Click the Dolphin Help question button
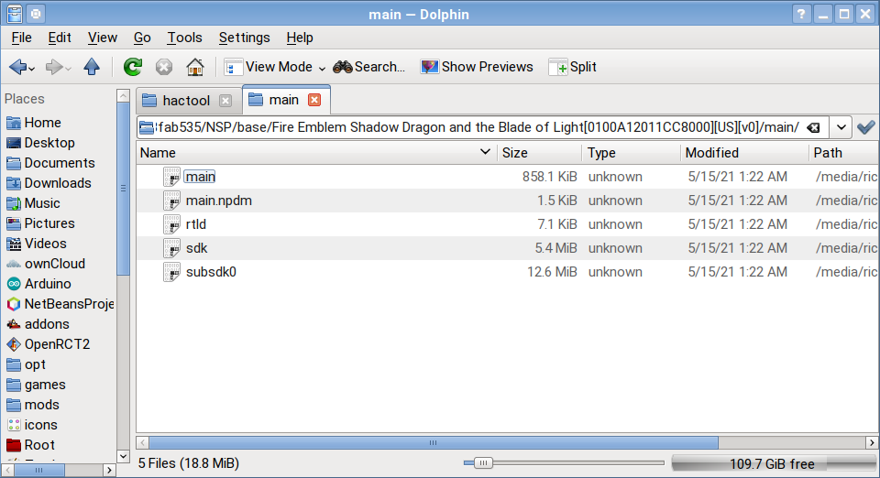Viewport: 880px width, 478px height. click(801, 14)
